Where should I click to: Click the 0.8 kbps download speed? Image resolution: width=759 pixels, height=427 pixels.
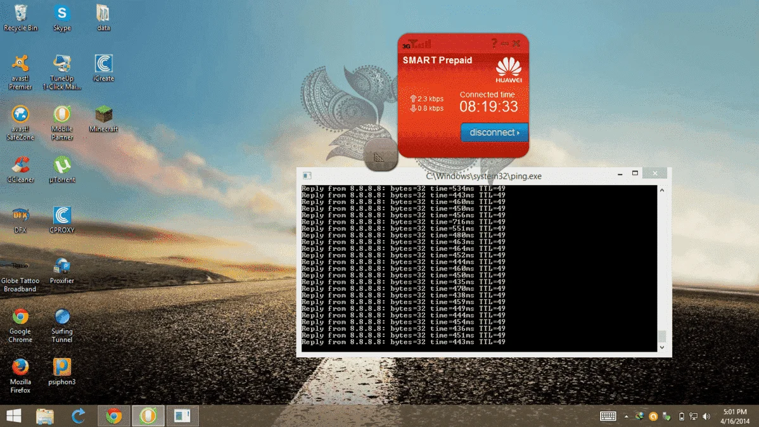coord(426,108)
